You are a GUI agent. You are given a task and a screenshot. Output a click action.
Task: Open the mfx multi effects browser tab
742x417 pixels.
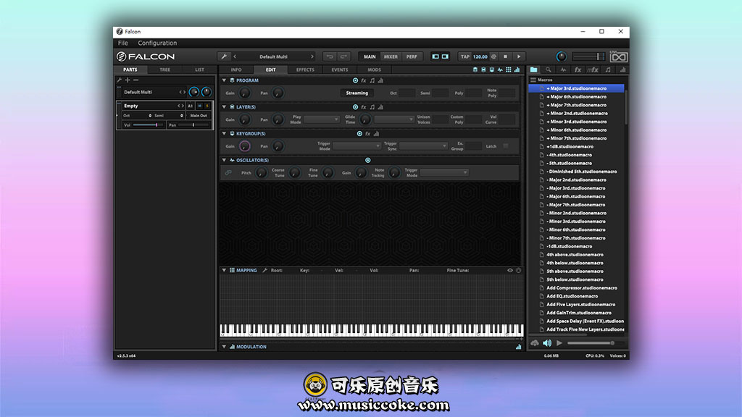[x=593, y=70]
